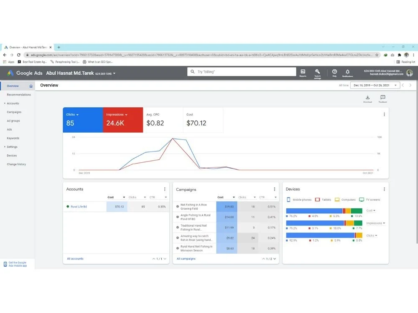The width and height of the screenshot is (418, 313).
Task: Click the account profile avatar
Action: coord(409,73)
